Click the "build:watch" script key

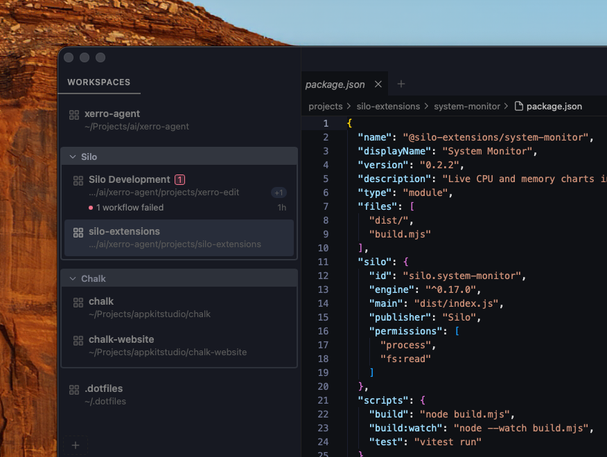tap(405, 429)
